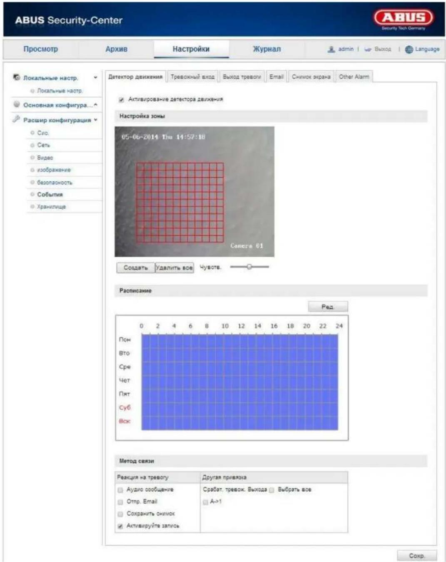This screenshot has height=562, width=446.
Task: Select the Сеть sidebar item
Action: click(43, 145)
